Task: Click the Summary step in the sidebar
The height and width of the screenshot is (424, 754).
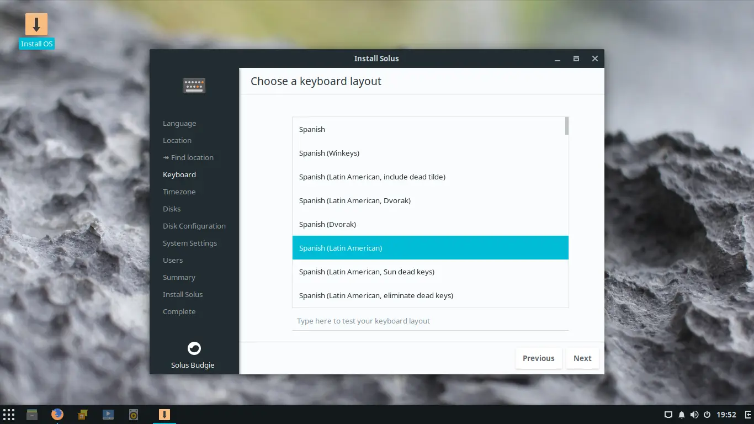Action: coord(179,278)
